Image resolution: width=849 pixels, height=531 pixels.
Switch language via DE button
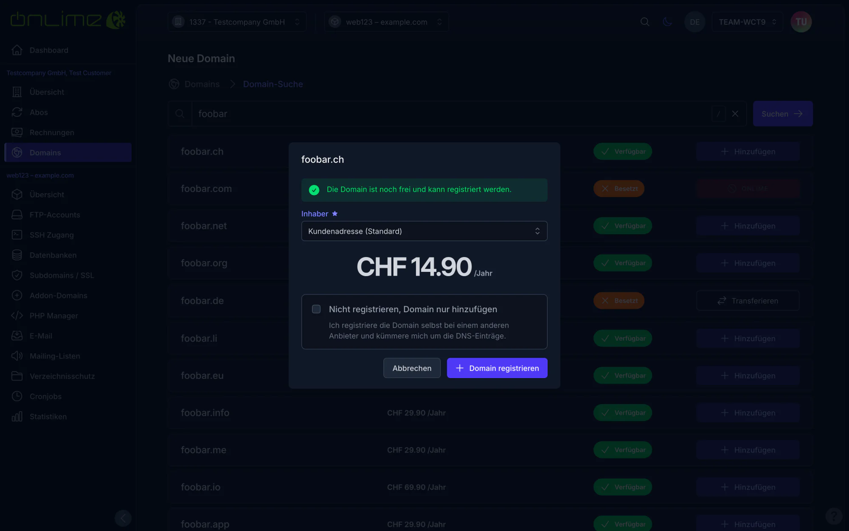coord(695,22)
